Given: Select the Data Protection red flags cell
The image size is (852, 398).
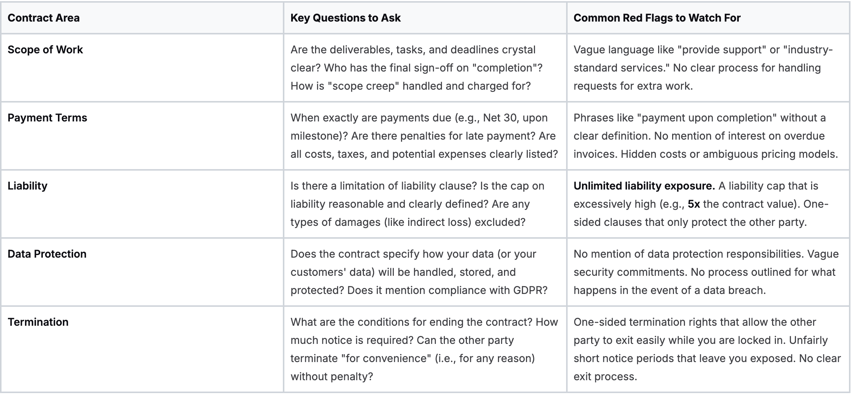Looking at the screenshot, I should (x=706, y=272).
